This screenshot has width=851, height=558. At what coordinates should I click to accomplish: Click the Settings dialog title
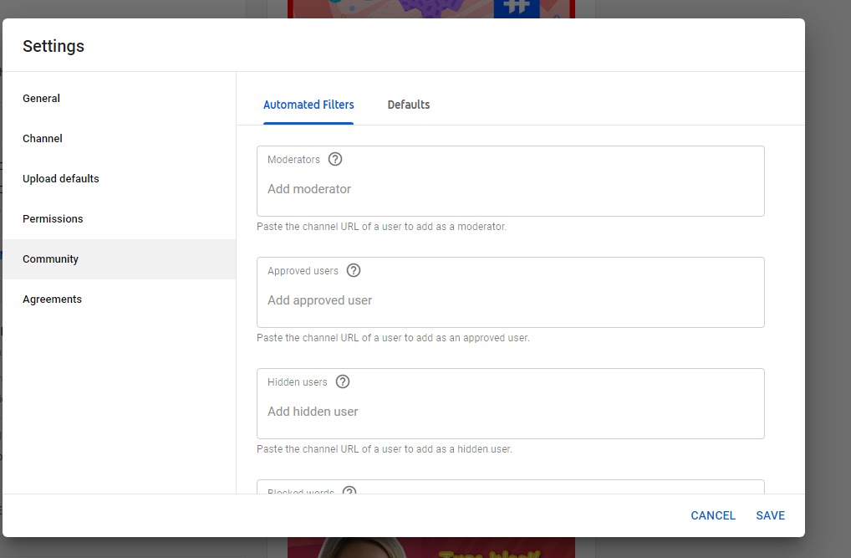[54, 46]
